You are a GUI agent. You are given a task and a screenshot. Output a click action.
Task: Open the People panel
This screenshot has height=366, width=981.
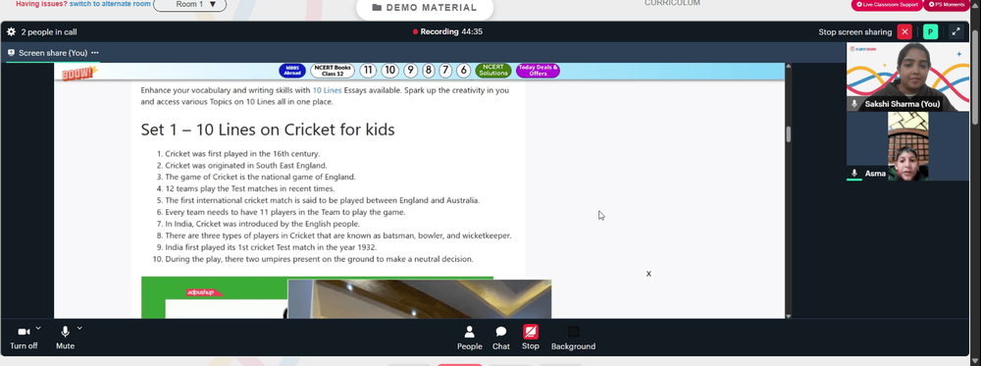pyautogui.click(x=469, y=338)
